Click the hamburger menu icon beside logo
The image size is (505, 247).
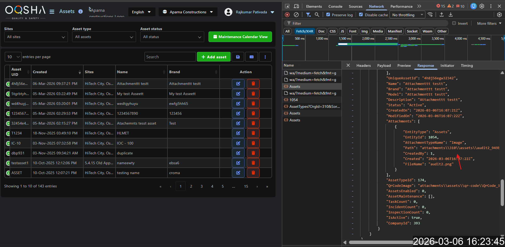point(52,11)
